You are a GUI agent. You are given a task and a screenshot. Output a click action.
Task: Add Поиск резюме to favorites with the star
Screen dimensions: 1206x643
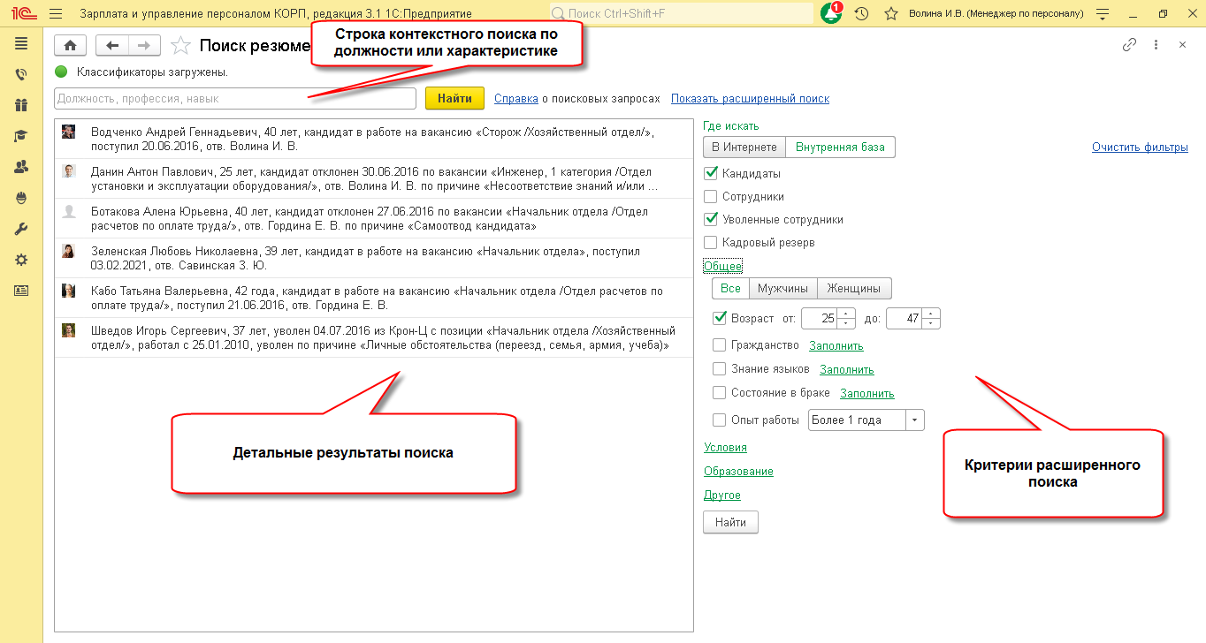click(x=179, y=46)
